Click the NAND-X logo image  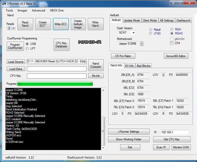tap(90, 42)
